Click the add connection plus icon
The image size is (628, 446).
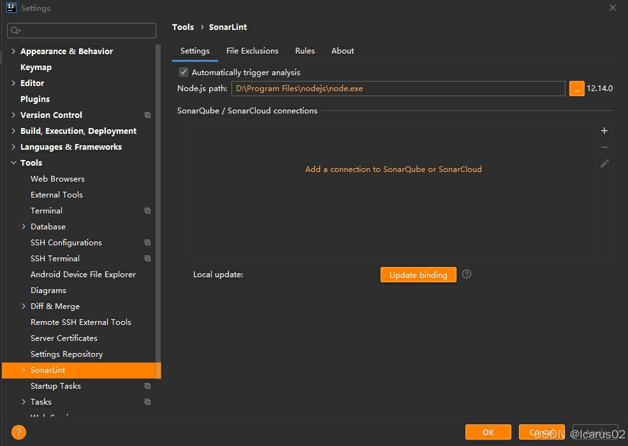pyautogui.click(x=604, y=131)
